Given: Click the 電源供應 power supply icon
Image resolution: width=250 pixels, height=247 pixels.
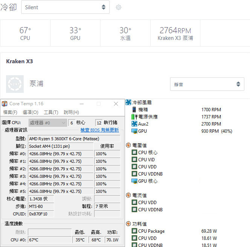Looking at the screenshot, I should (134, 117).
